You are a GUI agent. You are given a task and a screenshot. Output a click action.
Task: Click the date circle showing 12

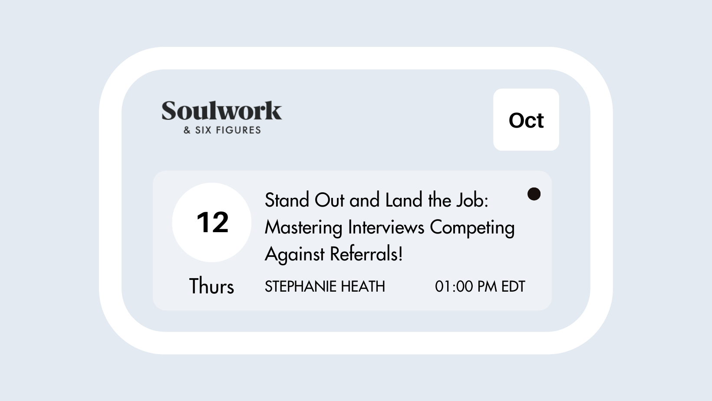click(212, 222)
